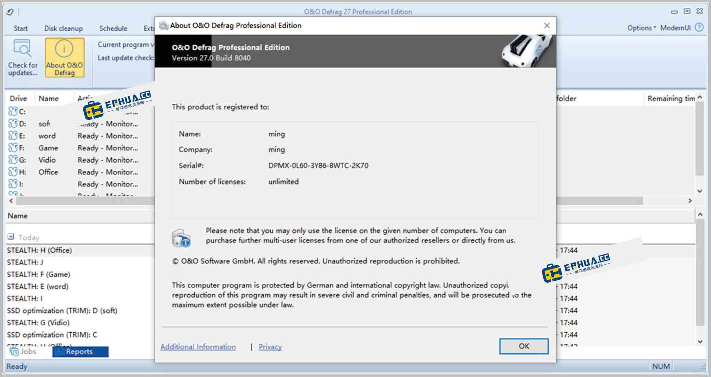
Task: Collapse the Today group in reports
Action: point(11,237)
